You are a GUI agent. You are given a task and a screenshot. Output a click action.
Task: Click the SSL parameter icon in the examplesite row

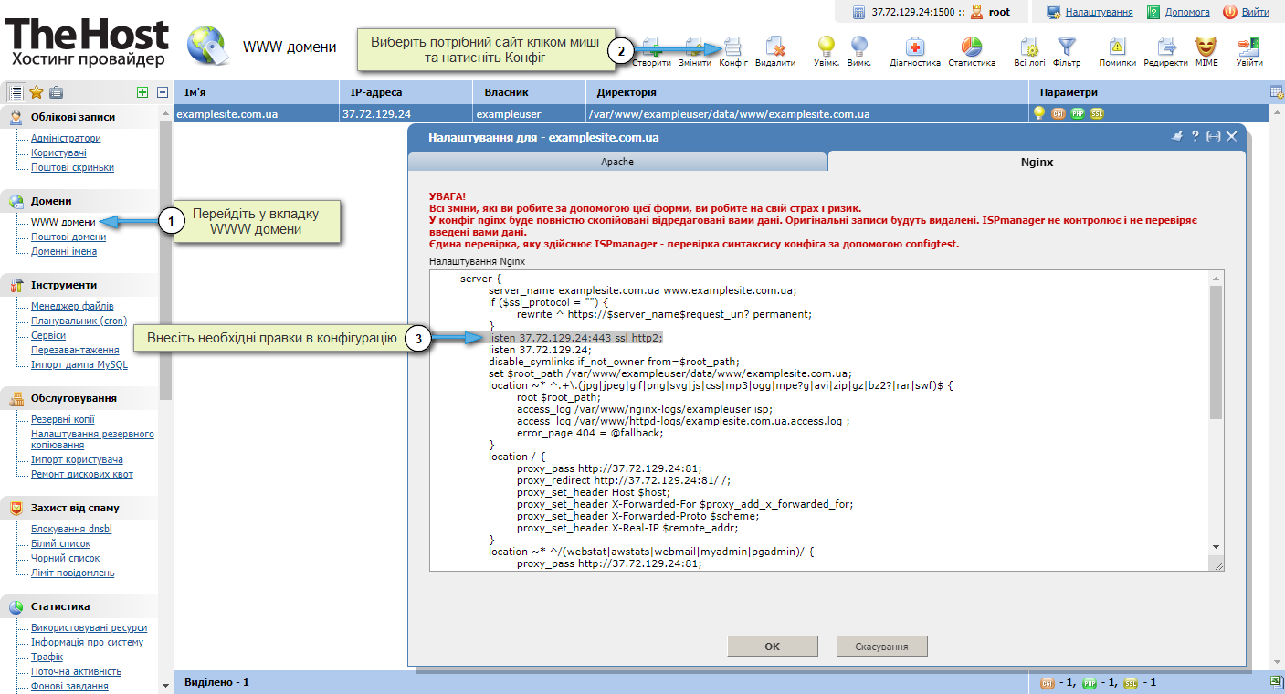coord(1097,113)
